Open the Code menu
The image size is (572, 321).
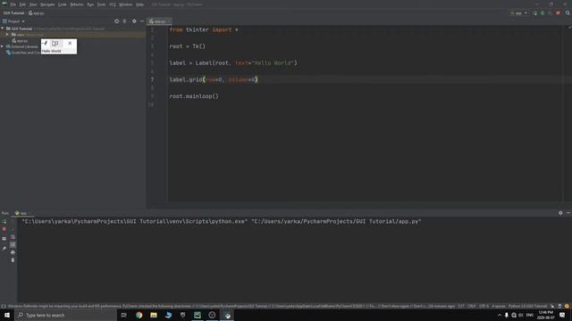tap(63, 4)
